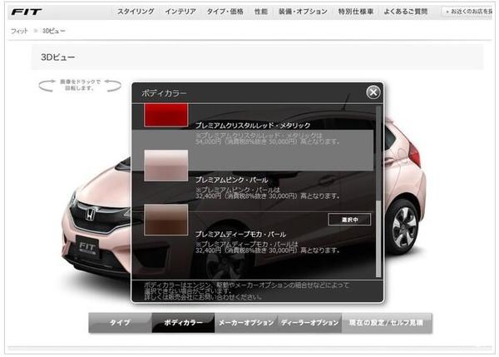Open 装備・オプション menu item
The image size is (499, 357).
303,12
